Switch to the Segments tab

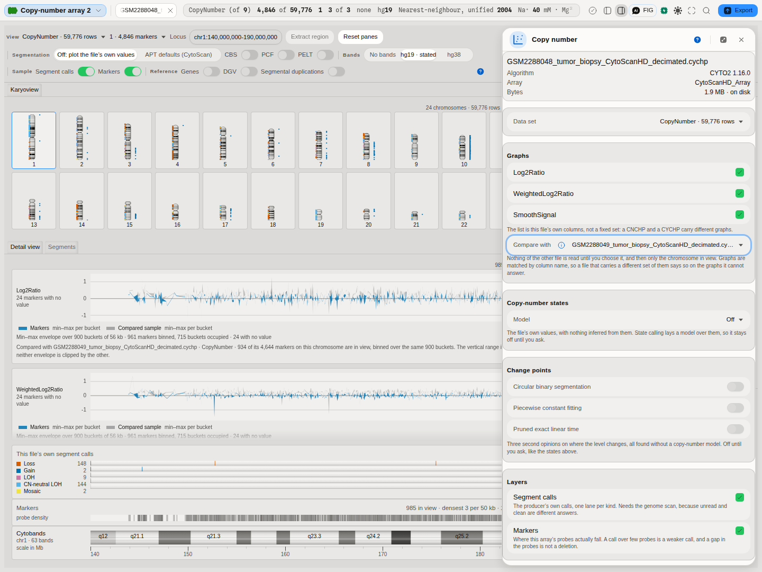(x=62, y=247)
